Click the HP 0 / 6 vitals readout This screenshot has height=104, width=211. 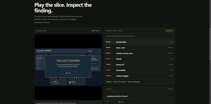40,58
